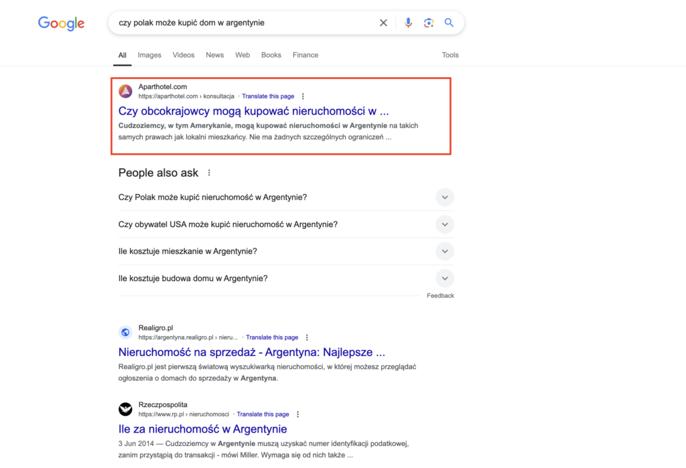The width and height of the screenshot is (686, 468).
Task: Open three-dot menu for Realigro.pl result
Action: [x=307, y=337]
